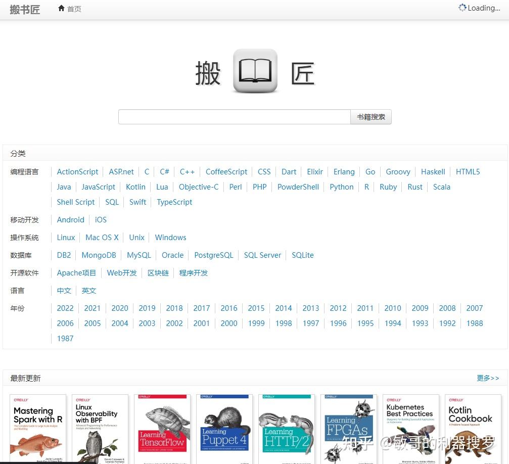Choose the Go language category
Viewport: 509px width, 464px height.
click(x=370, y=172)
